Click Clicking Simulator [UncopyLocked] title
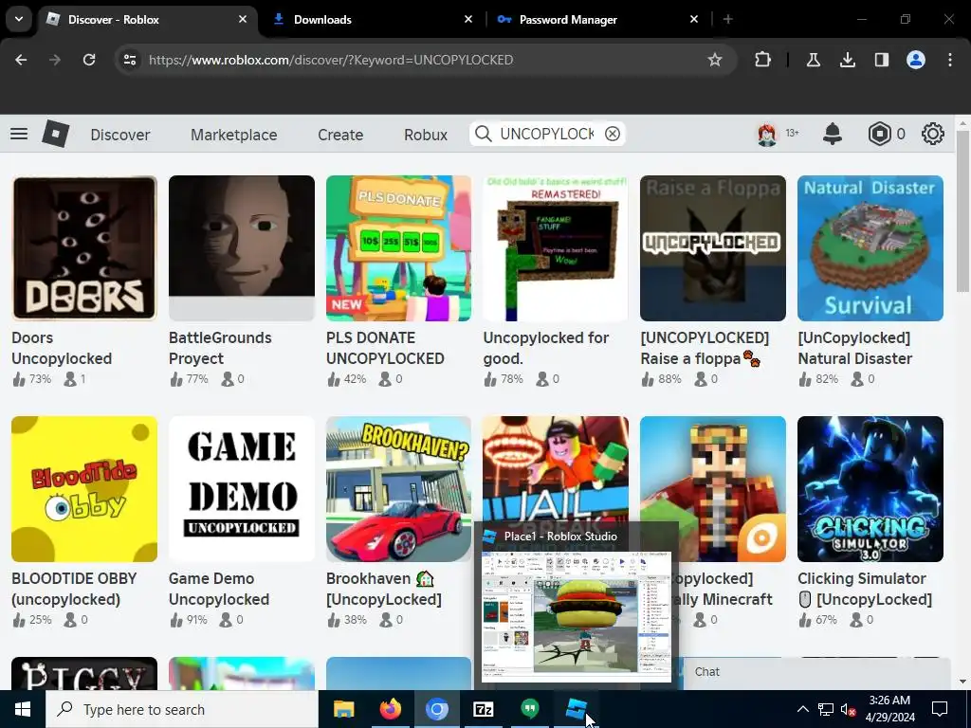This screenshot has width=971, height=728. (865, 589)
